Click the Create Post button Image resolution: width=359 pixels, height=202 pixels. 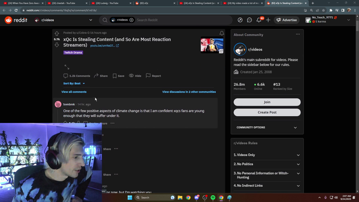(x=267, y=112)
